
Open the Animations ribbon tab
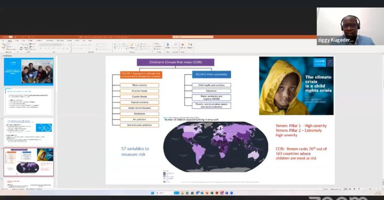[x=49, y=40]
